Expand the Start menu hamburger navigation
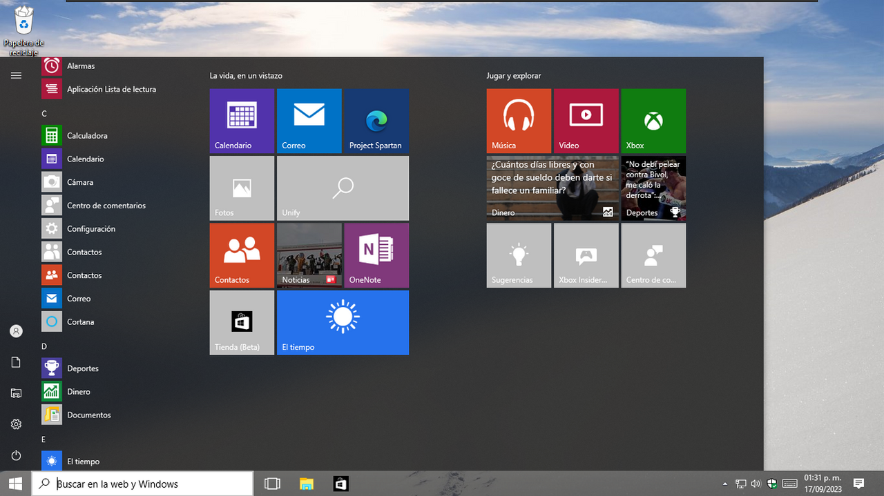The image size is (884, 496). coord(16,75)
